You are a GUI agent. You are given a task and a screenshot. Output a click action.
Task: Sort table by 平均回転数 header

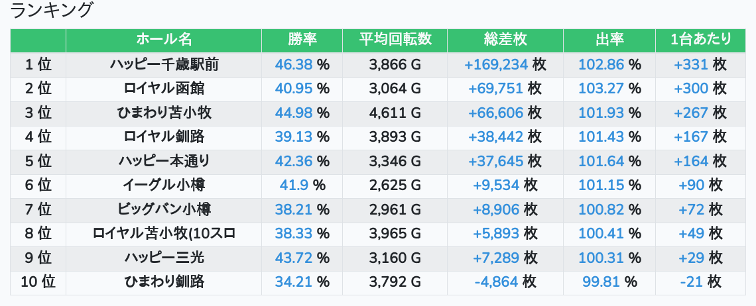tap(395, 40)
